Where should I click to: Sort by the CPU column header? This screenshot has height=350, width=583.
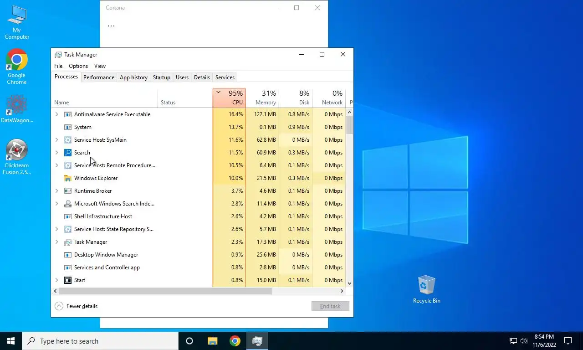tap(229, 98)
